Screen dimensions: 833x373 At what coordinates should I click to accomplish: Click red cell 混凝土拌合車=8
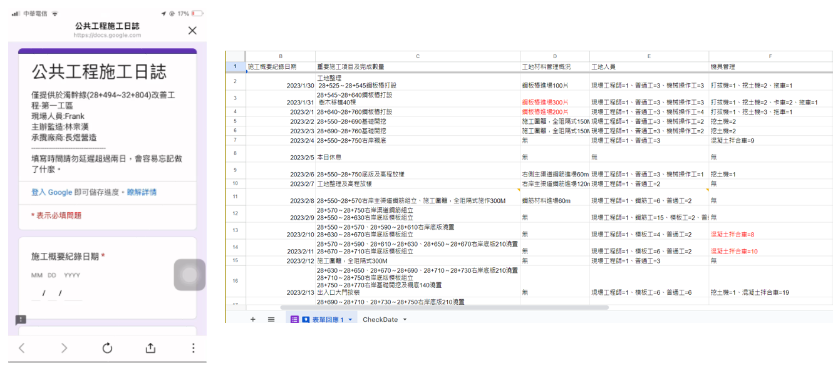tap(770, 230)
